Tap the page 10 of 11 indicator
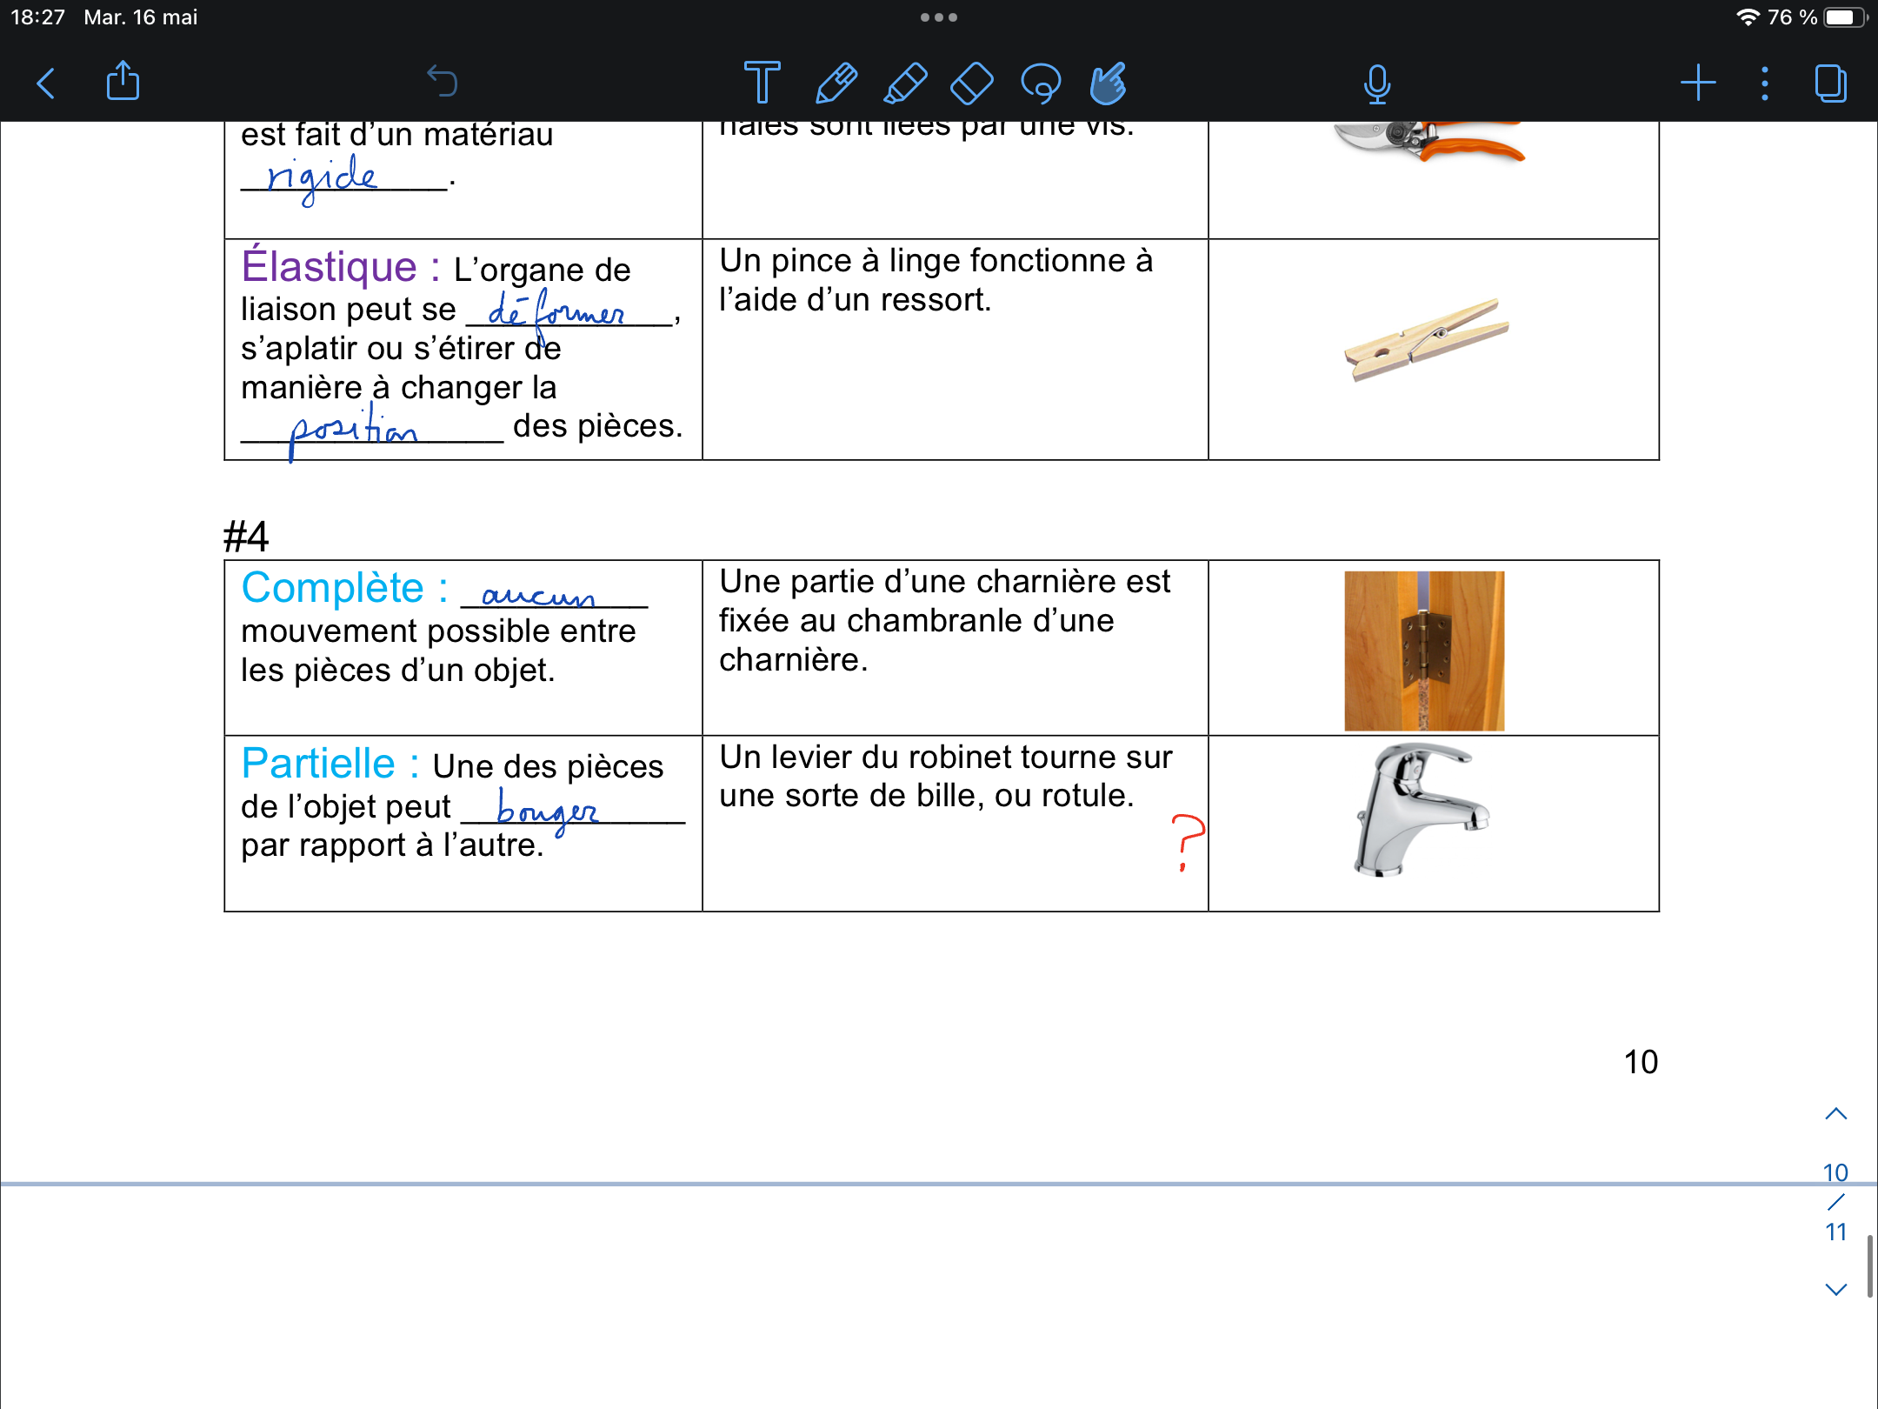 point(1835,1201)
